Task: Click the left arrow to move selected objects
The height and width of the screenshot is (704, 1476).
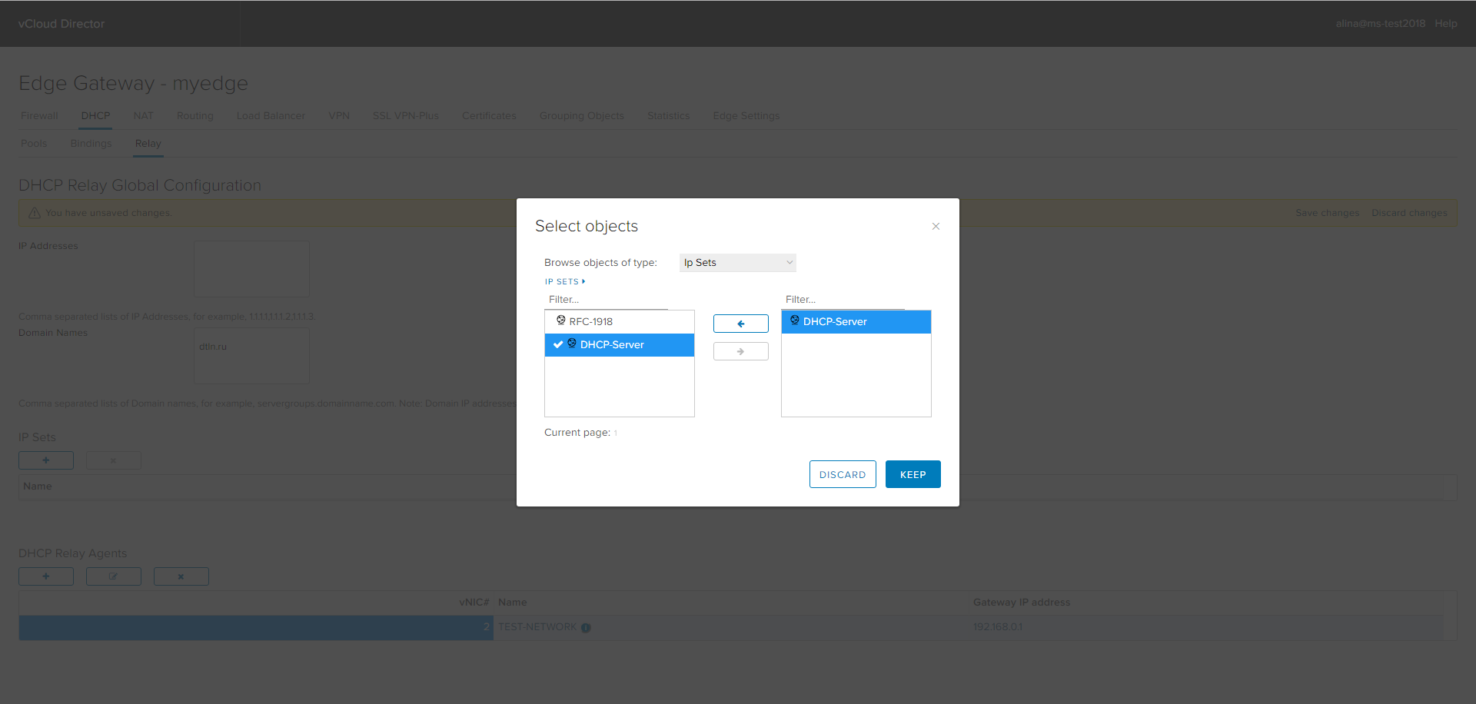Action: click(740, 323)
